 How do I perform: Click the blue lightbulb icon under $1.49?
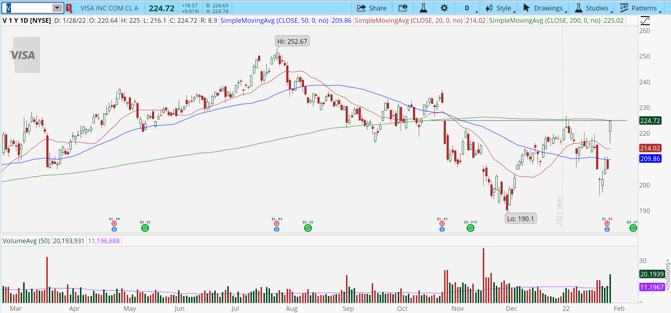(x=277, y=229)
